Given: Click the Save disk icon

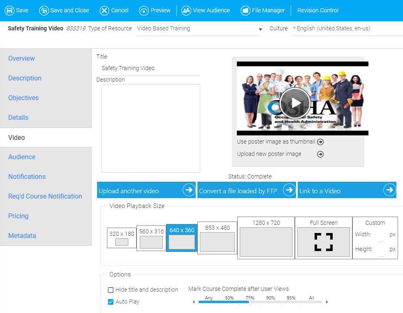Looking at the screenshot, I should [x=9, y=11].
